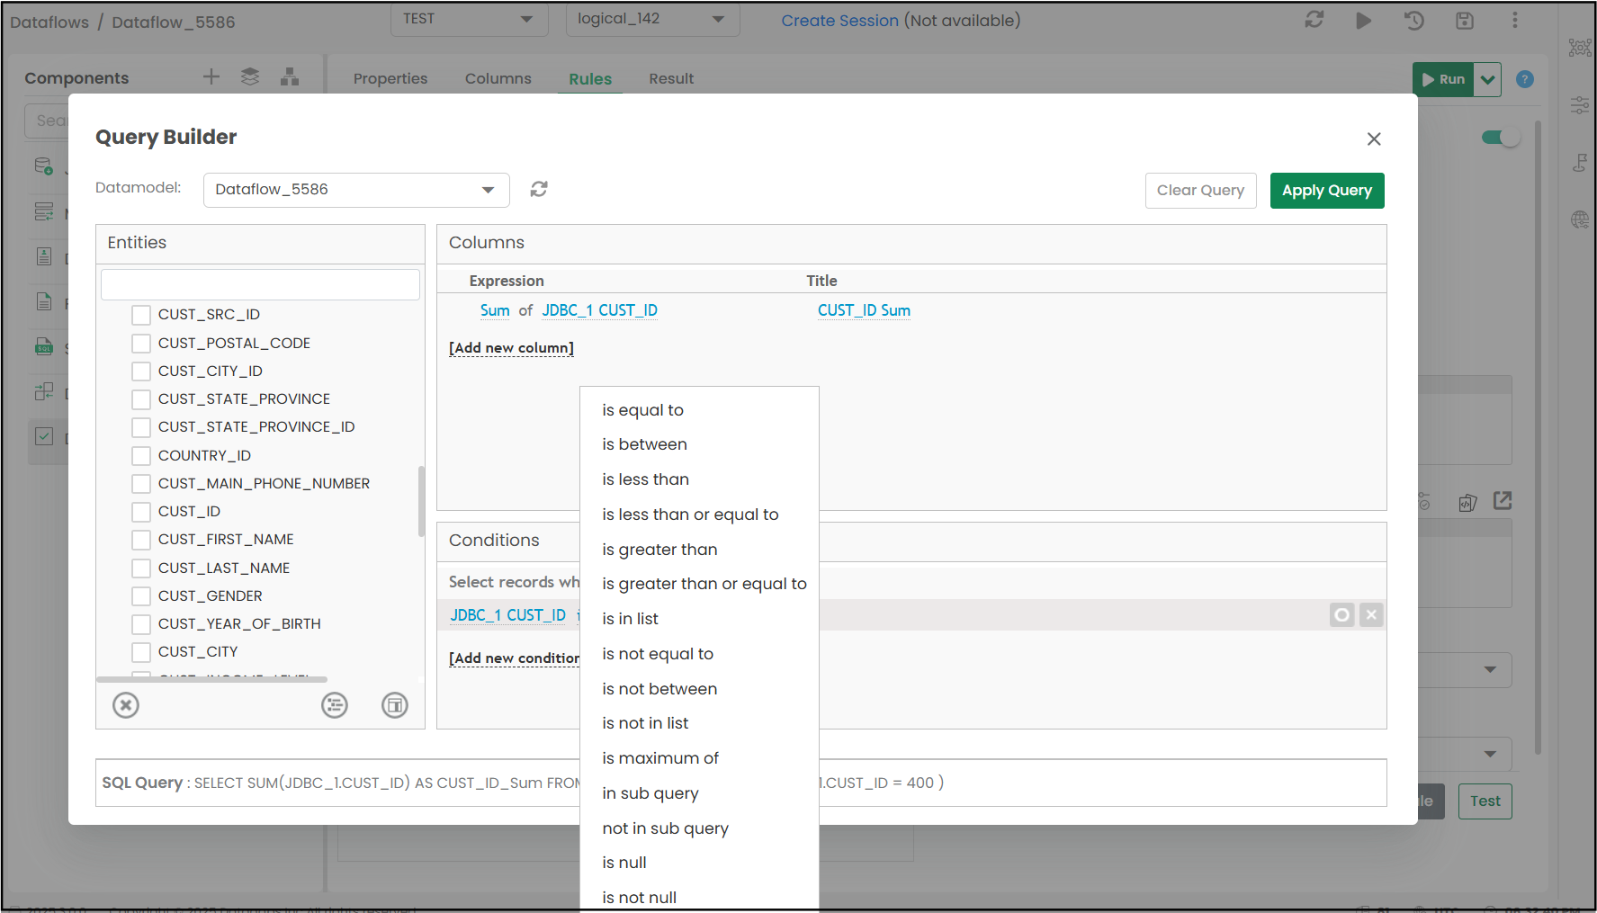Click the blue help question icon
Screen dimensions: 1597x913
(1525, 79)
